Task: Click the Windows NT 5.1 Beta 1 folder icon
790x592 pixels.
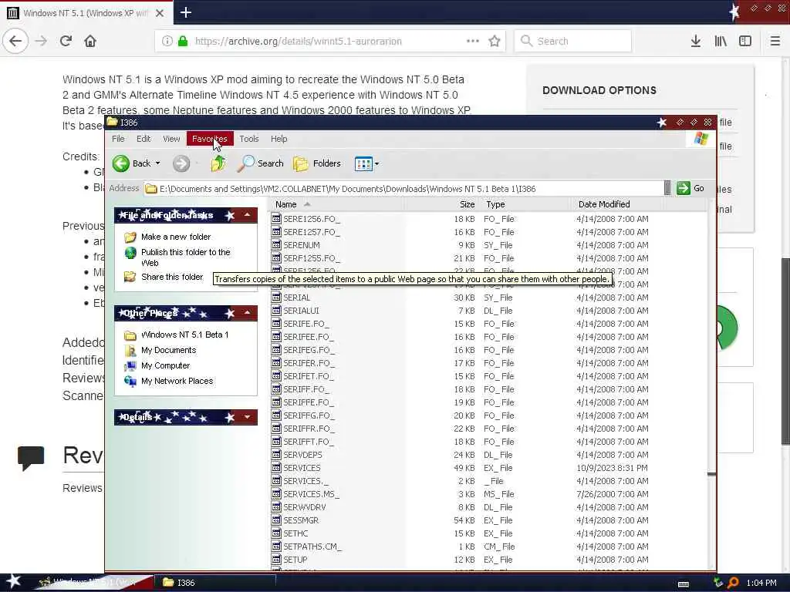Action: [130, 335]
